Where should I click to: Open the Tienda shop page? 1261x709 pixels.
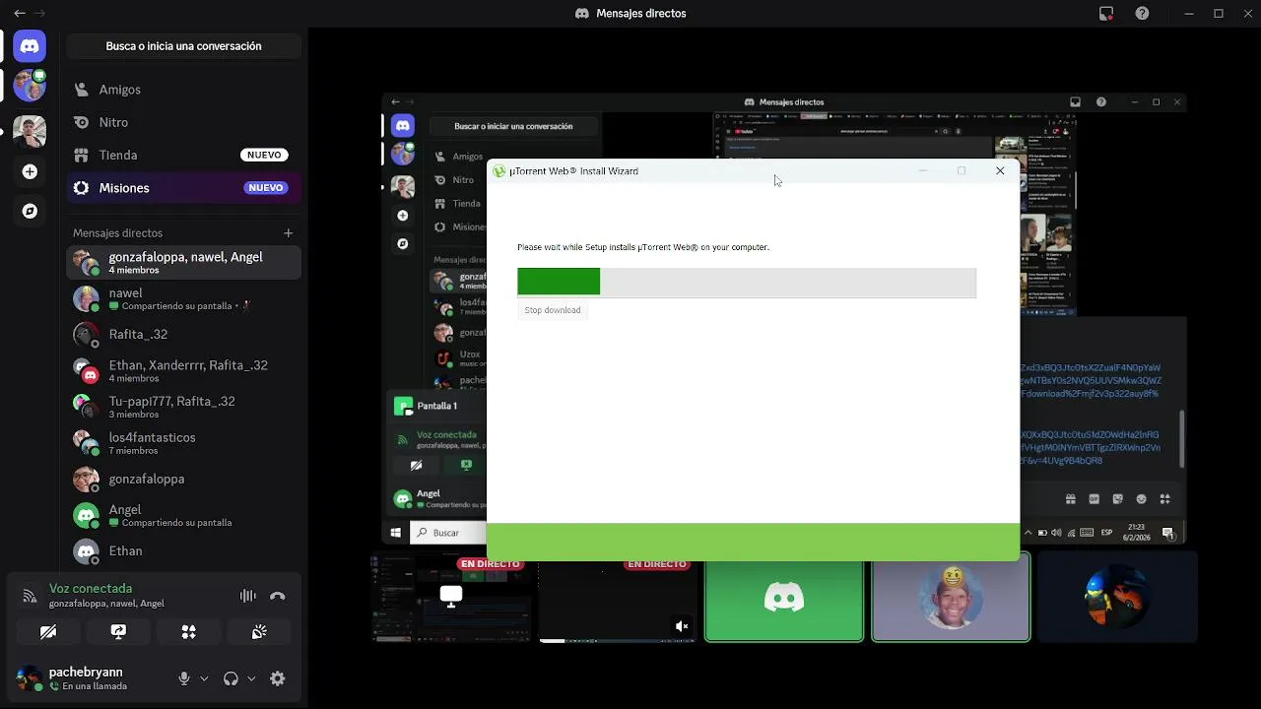[x=183, y=155]
